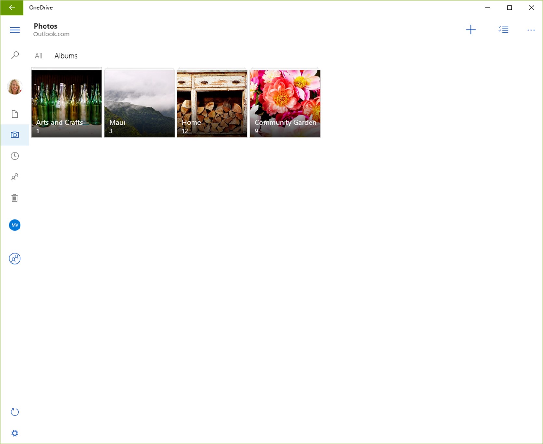Click the Search icon
Viewport: 543px width, 444px height.
(x=15, y=55)
